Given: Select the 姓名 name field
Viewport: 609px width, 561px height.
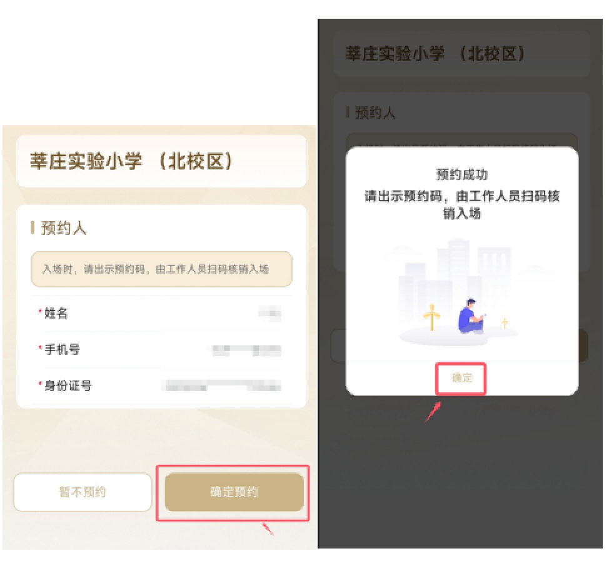Looking at the screenshot, I should pos(161,313).
